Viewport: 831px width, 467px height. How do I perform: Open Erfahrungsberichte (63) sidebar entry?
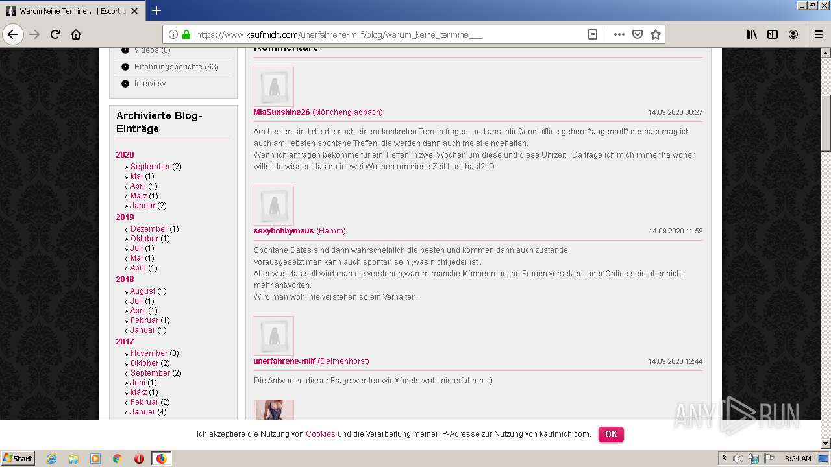point(176,67)
